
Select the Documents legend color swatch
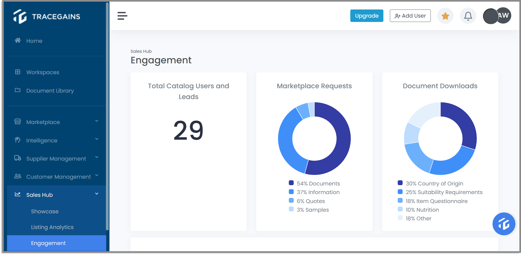(291, 183)
